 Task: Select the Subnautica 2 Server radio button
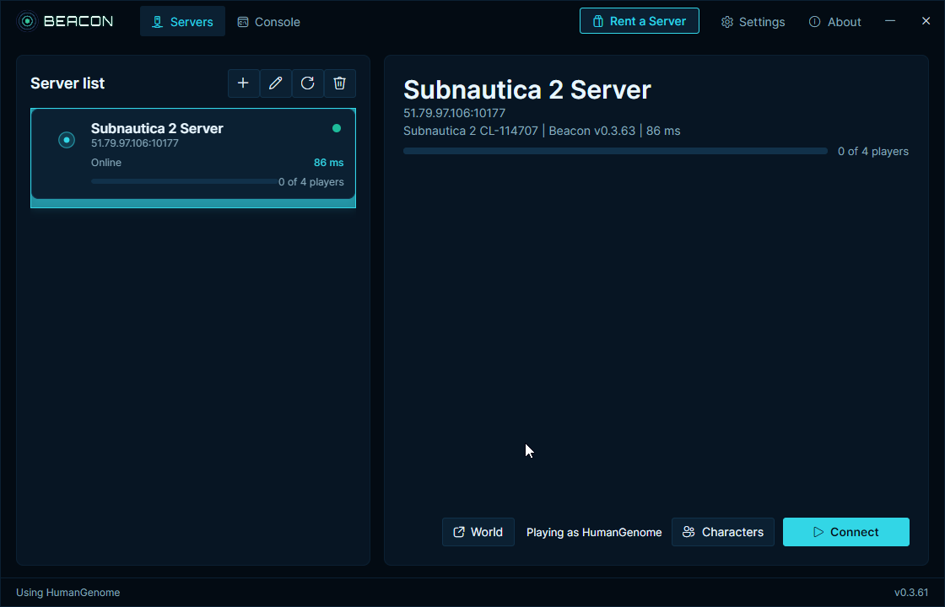tap(67, 140)
